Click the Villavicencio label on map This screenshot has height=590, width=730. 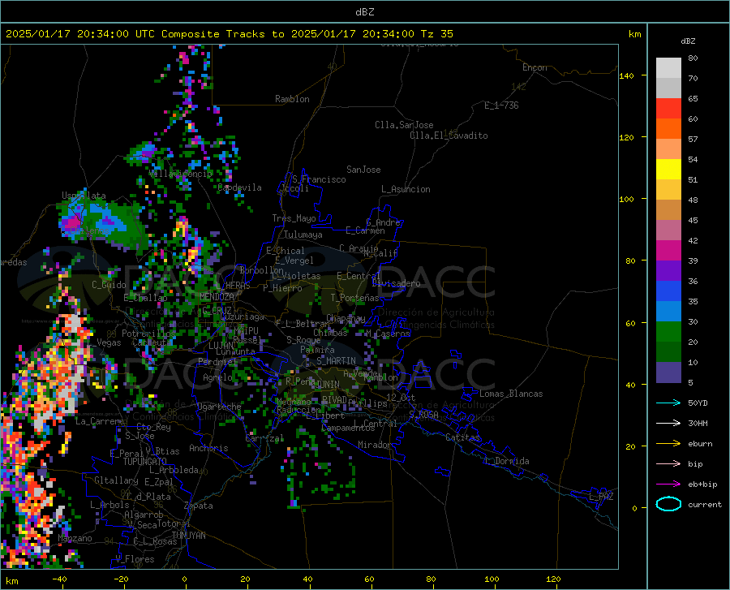click(x=181, y=174)
